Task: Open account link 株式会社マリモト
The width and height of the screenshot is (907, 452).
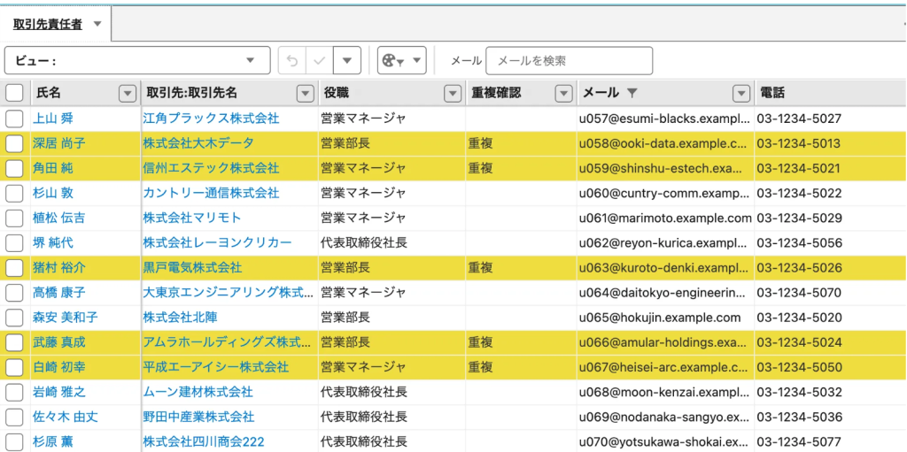Action: pos(192,218)
